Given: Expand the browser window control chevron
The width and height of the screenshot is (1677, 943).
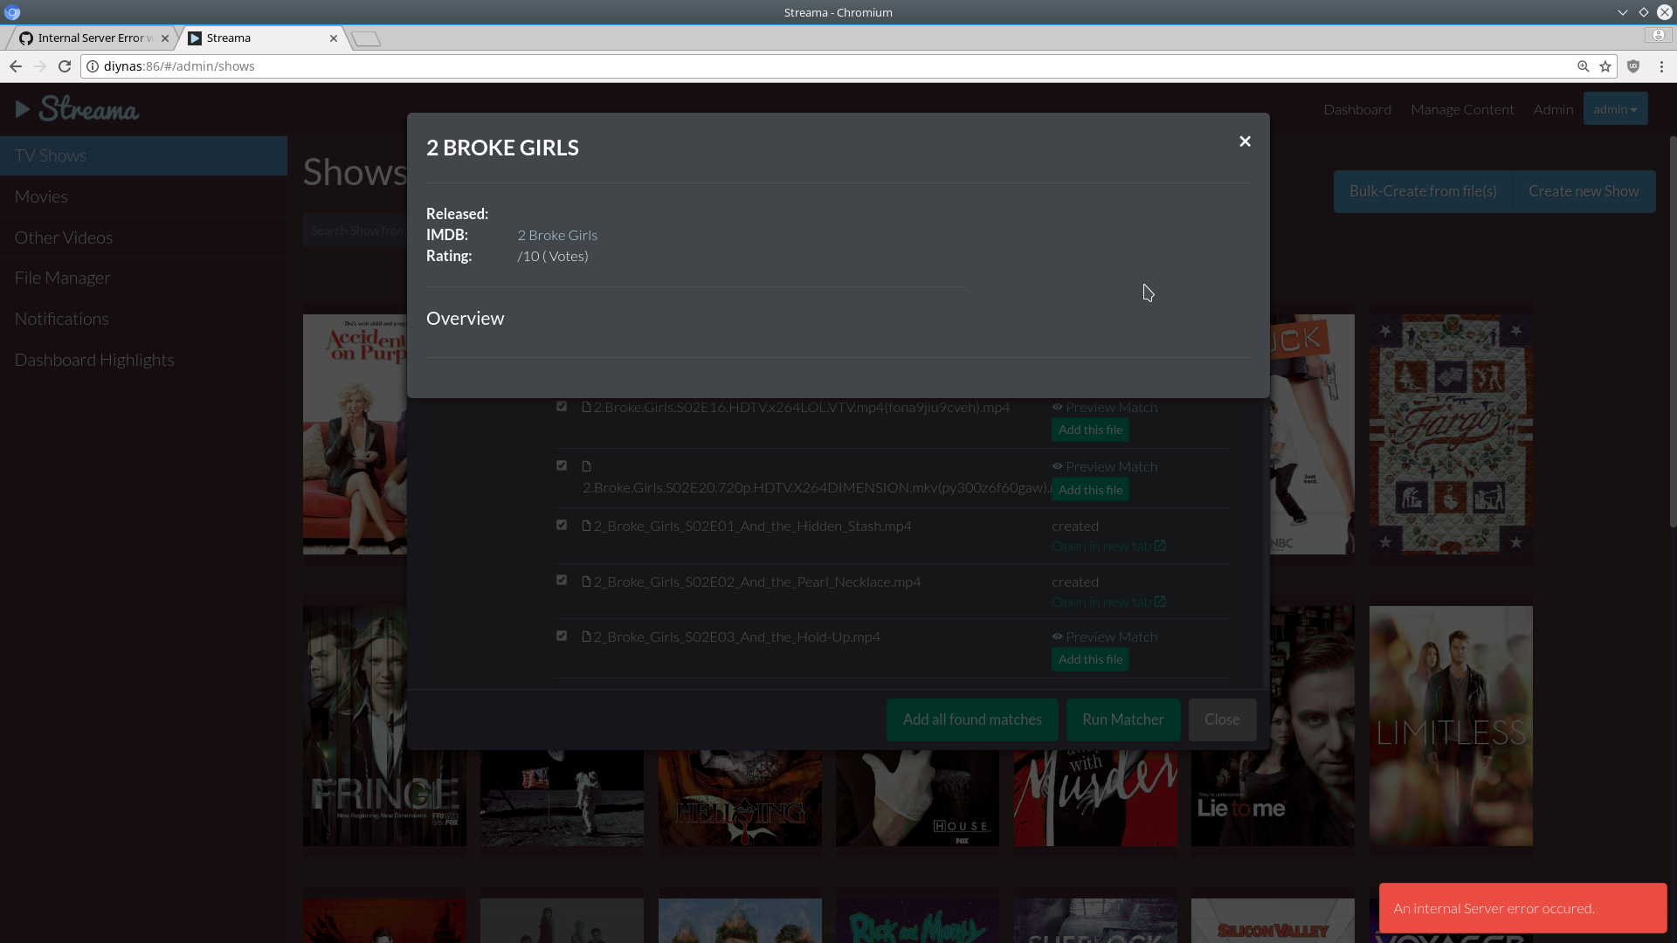Looking at the screenshot, I should tap(1623, 12).
